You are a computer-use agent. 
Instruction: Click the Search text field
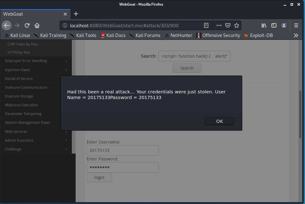pyautogui.click(x=195, y=56)
